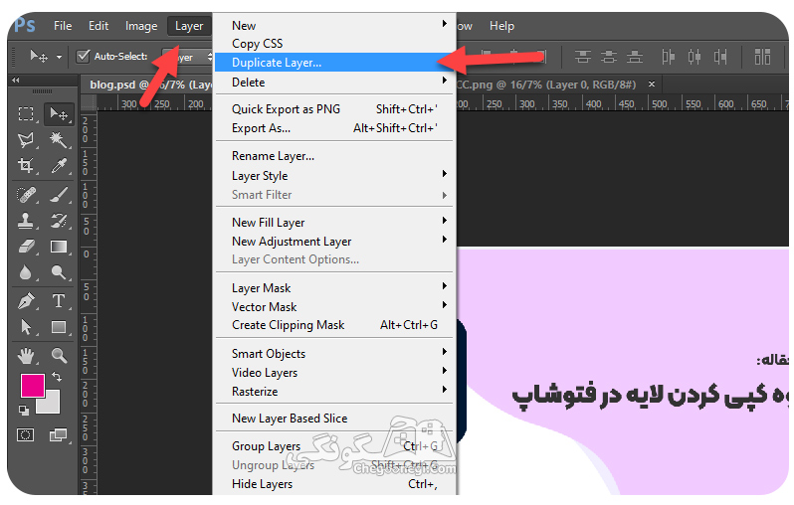Select the Blur tool
This screenshot has height=505, width=794.
pos(26,272)
